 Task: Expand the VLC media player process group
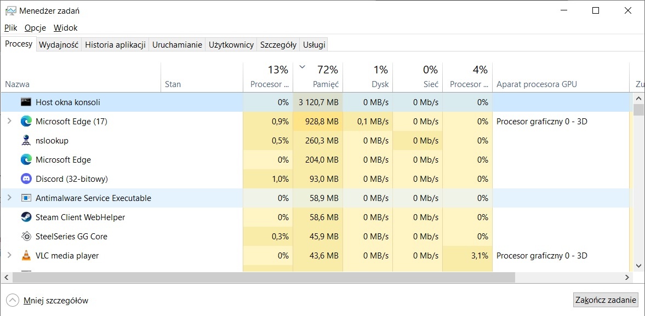(x=10, y=255)
